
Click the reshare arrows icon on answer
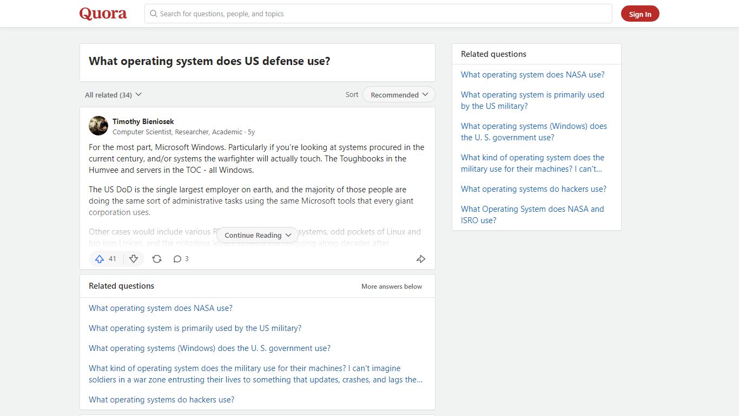coord(157,259)
